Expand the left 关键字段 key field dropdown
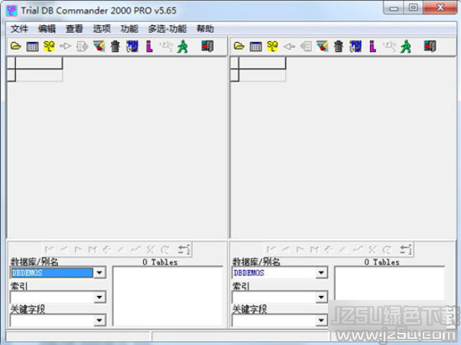The image size is (461, 345). (99, 320)
